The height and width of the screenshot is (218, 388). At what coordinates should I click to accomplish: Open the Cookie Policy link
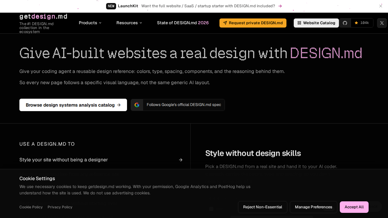(31, 207)
